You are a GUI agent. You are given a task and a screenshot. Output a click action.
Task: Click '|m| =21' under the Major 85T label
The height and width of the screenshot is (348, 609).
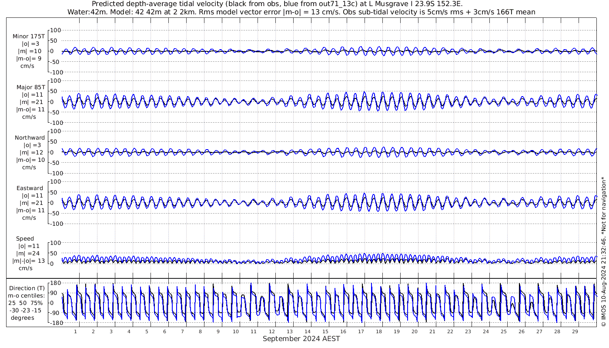point(30,102)
